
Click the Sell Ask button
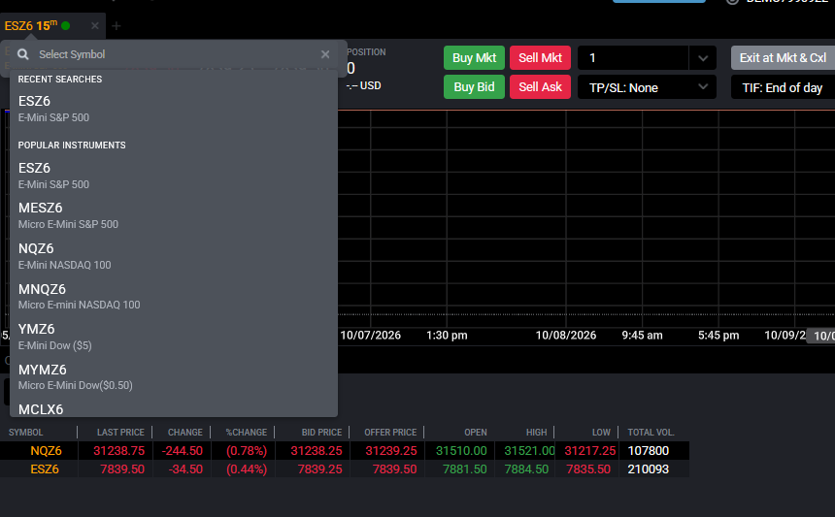point(540,86)
